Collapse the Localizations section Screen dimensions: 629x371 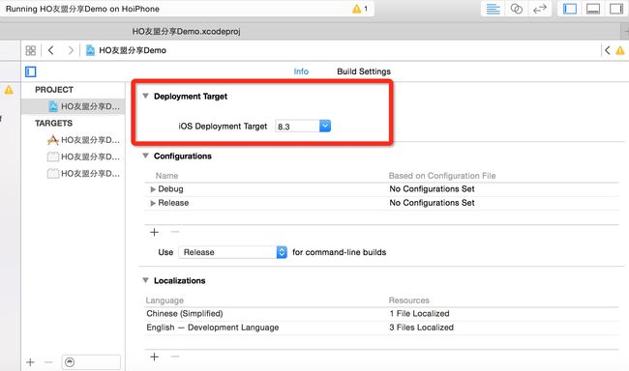145,280
